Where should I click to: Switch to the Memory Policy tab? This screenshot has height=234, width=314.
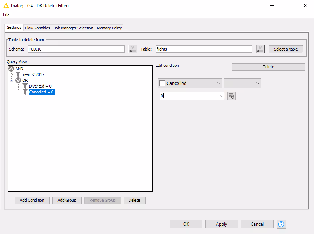[x=109, y=28]
